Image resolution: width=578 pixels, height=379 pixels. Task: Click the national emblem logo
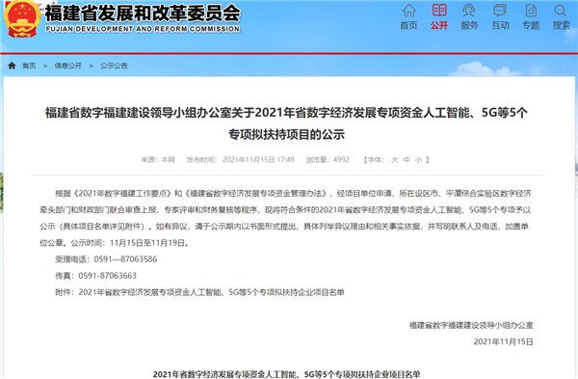22,18
